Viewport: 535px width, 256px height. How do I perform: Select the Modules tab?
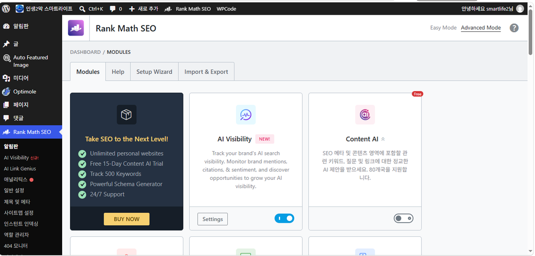tap(88, 72)
